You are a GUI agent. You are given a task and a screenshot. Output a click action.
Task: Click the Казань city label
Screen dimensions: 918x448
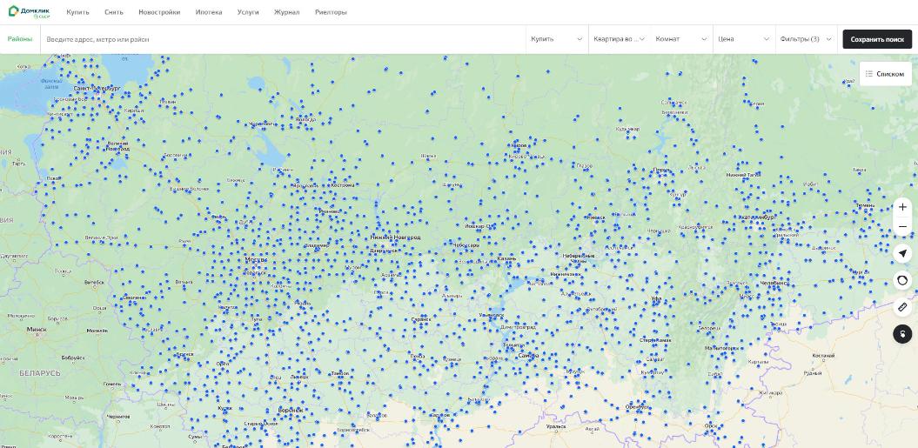point(506,258)
